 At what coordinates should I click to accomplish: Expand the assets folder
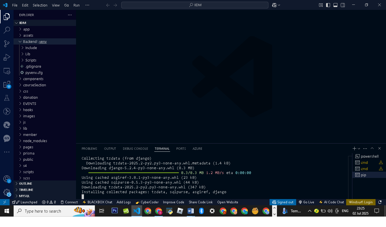45,35
